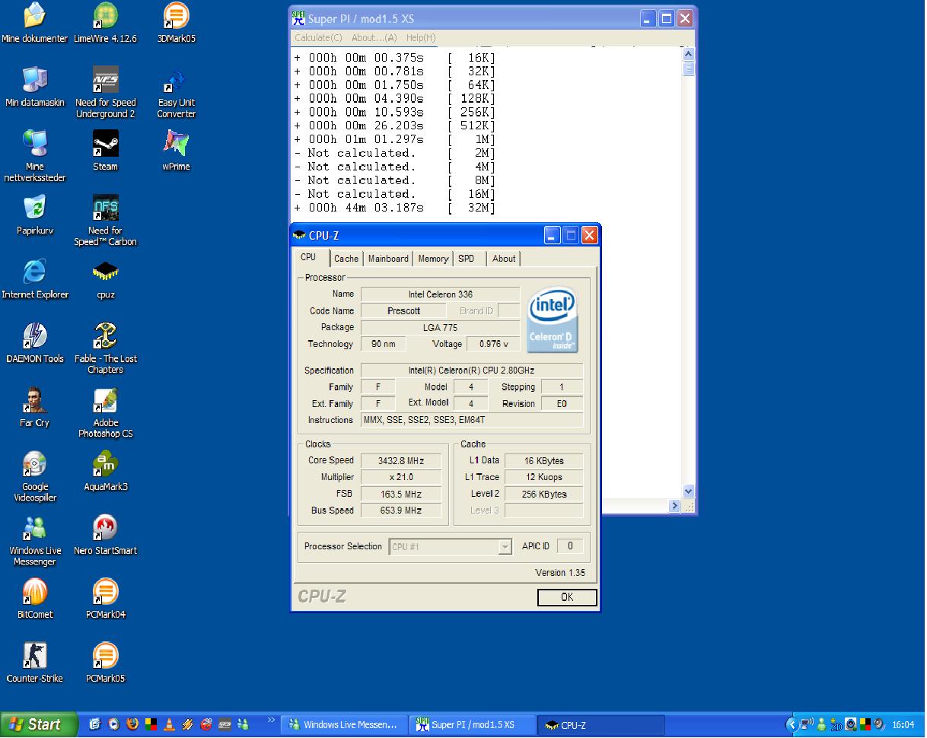Open LimeWire 4.12.6 desktop shortcut
Viewport: 927px width, 738px height.
point(105,23)
